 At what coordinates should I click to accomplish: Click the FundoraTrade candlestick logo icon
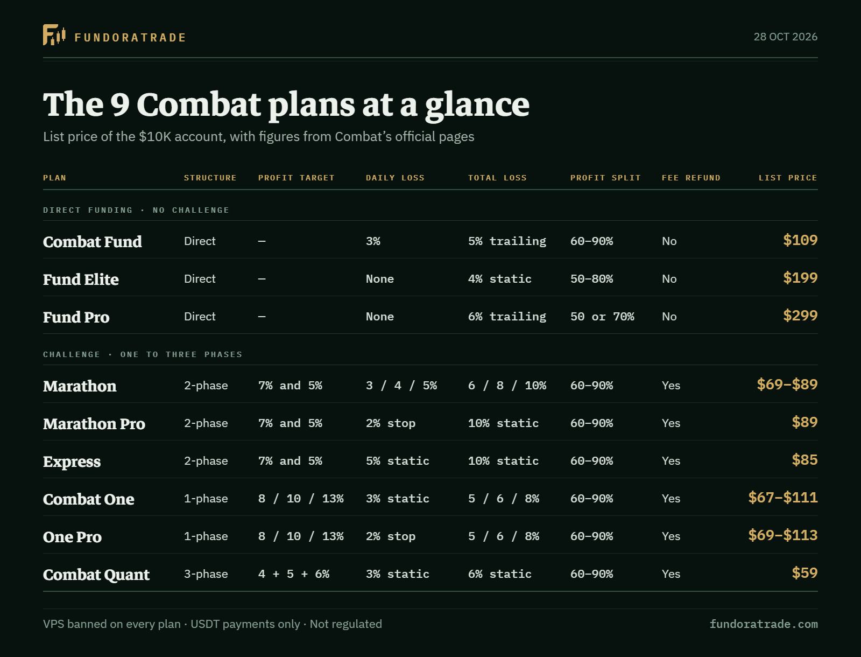click(x=54, y=35)
